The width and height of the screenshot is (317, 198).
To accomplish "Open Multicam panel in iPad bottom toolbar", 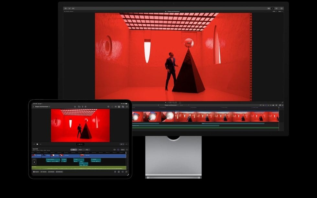I will (x=59, y=172).
